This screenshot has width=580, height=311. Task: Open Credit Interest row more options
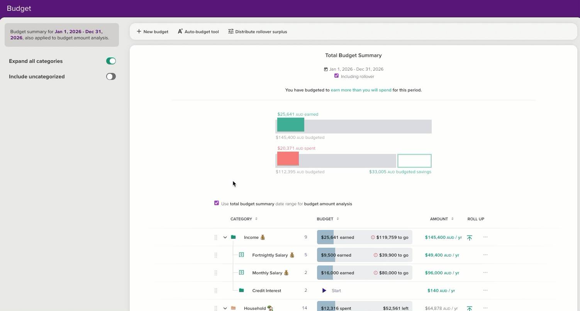pos(485,290)
